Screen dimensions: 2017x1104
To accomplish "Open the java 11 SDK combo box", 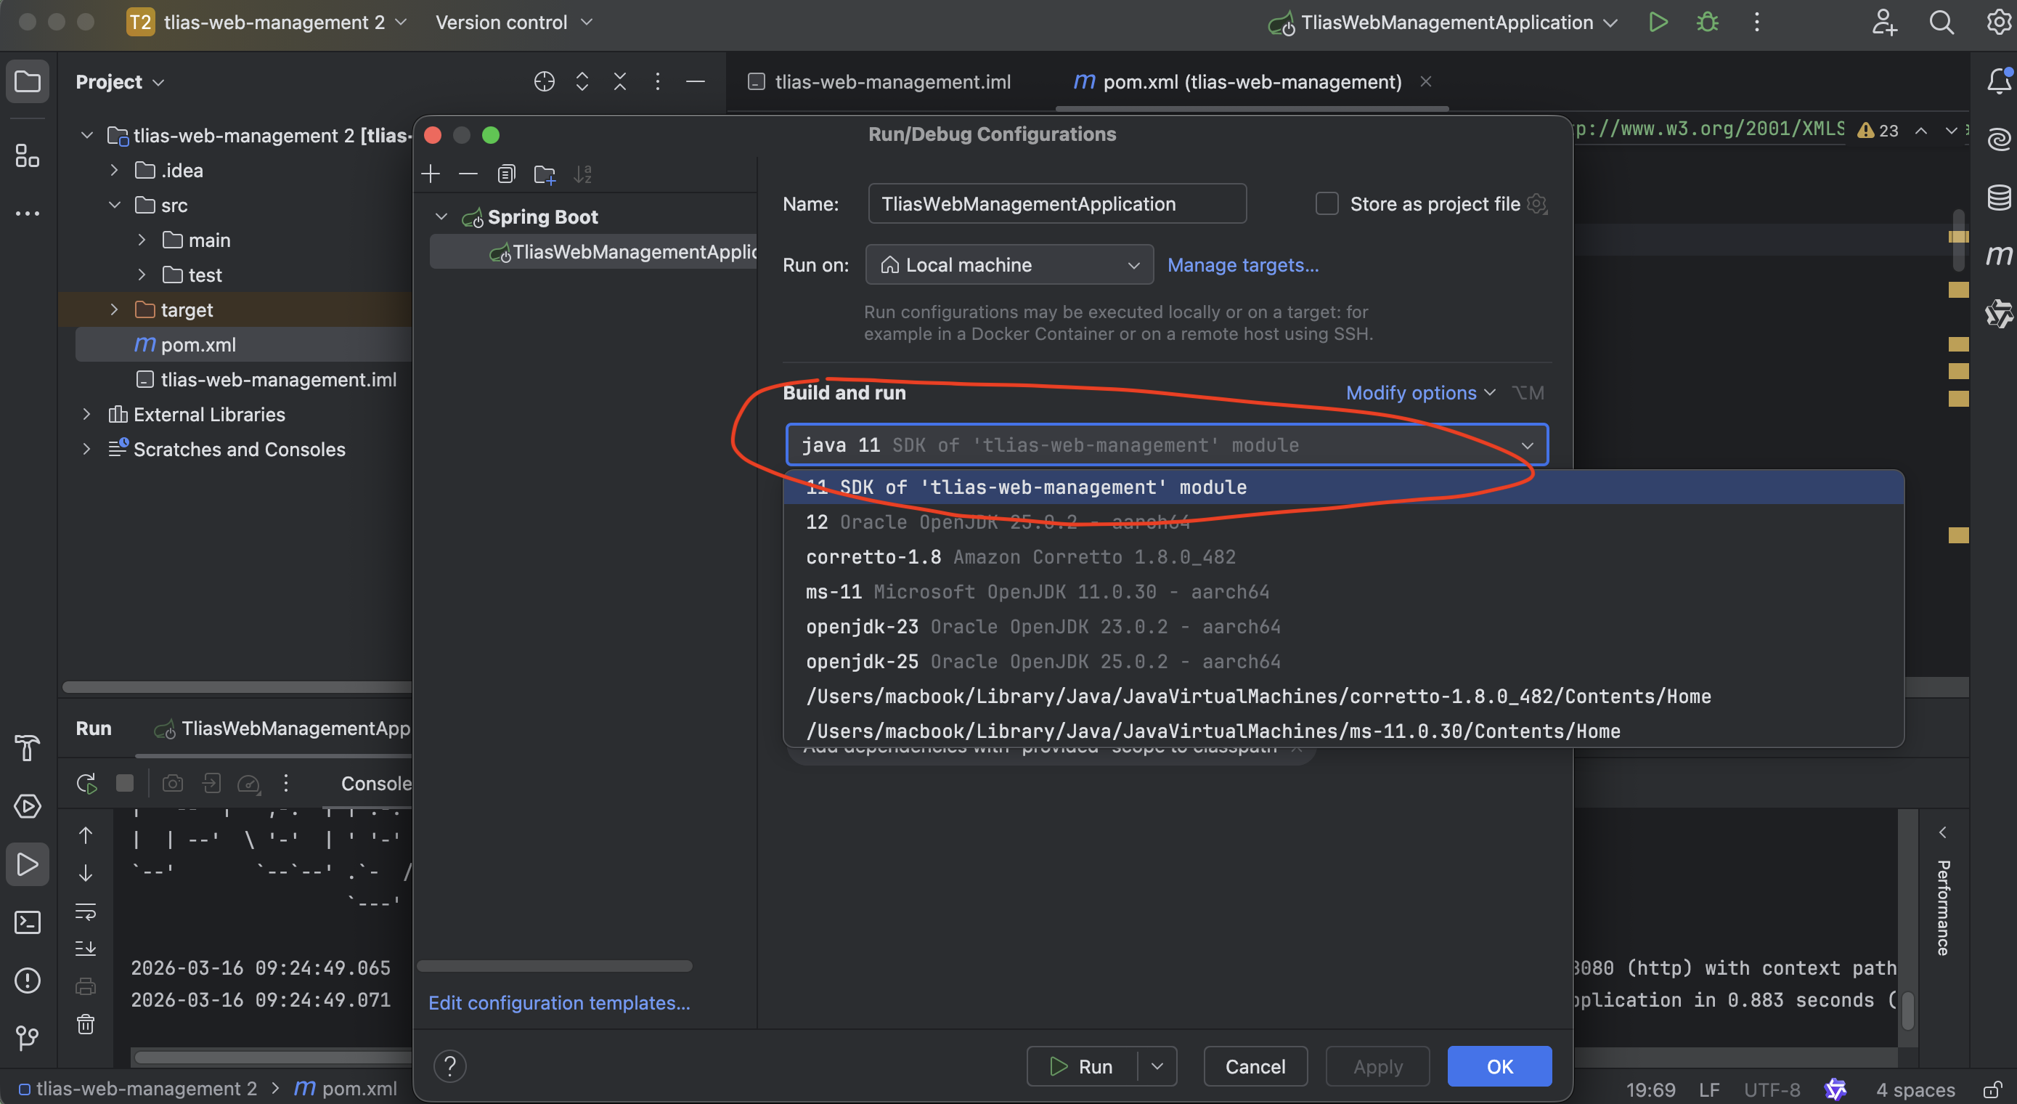I will pos(1166,445).
